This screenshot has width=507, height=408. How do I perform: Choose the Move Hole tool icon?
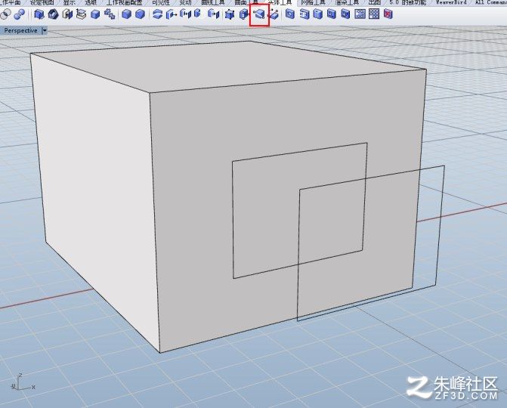click(x=345, y=14)
